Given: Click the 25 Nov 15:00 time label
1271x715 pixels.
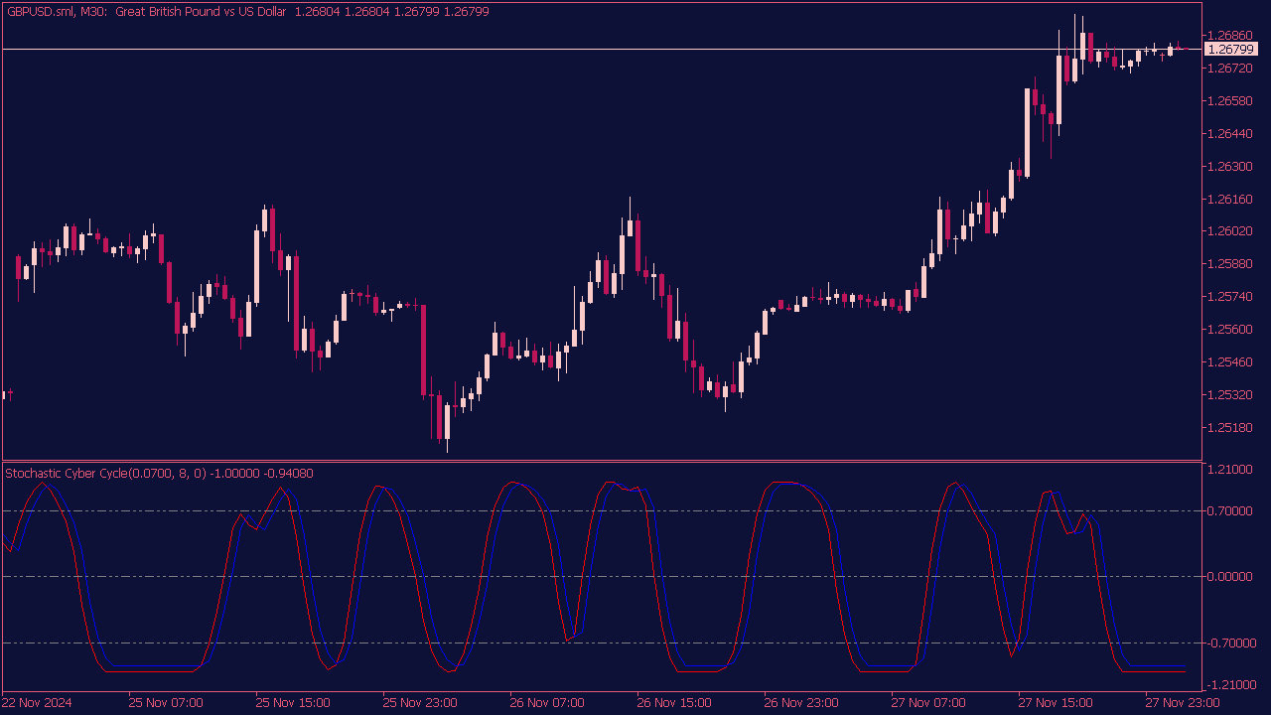Looking at the screenshot, I should click(293, 703).
